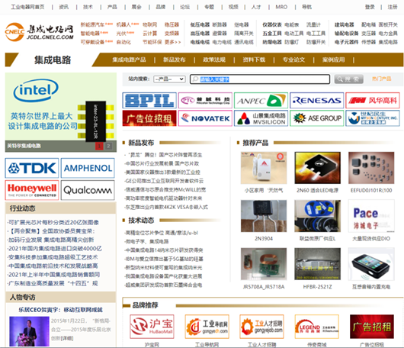Click the CNELC site logo

click(40, 32)
